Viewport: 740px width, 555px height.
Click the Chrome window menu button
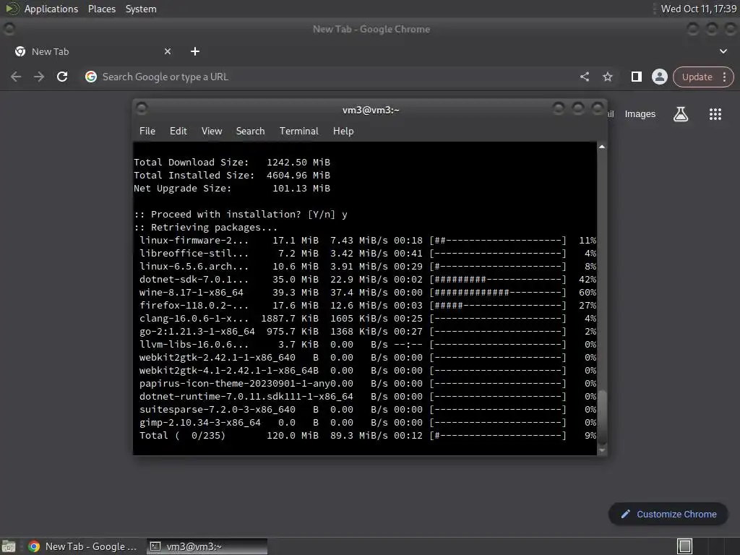click(x=9, y=29)
